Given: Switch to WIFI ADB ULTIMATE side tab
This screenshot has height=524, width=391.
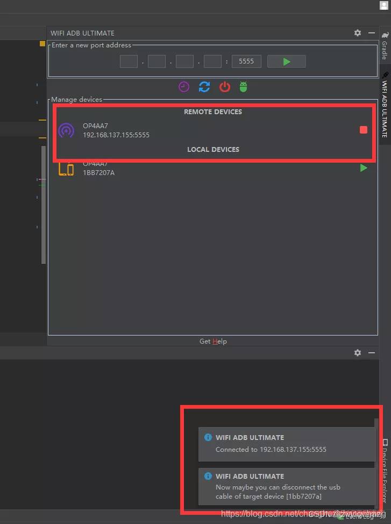Looking at the screenshot, I should pos(385,104).
